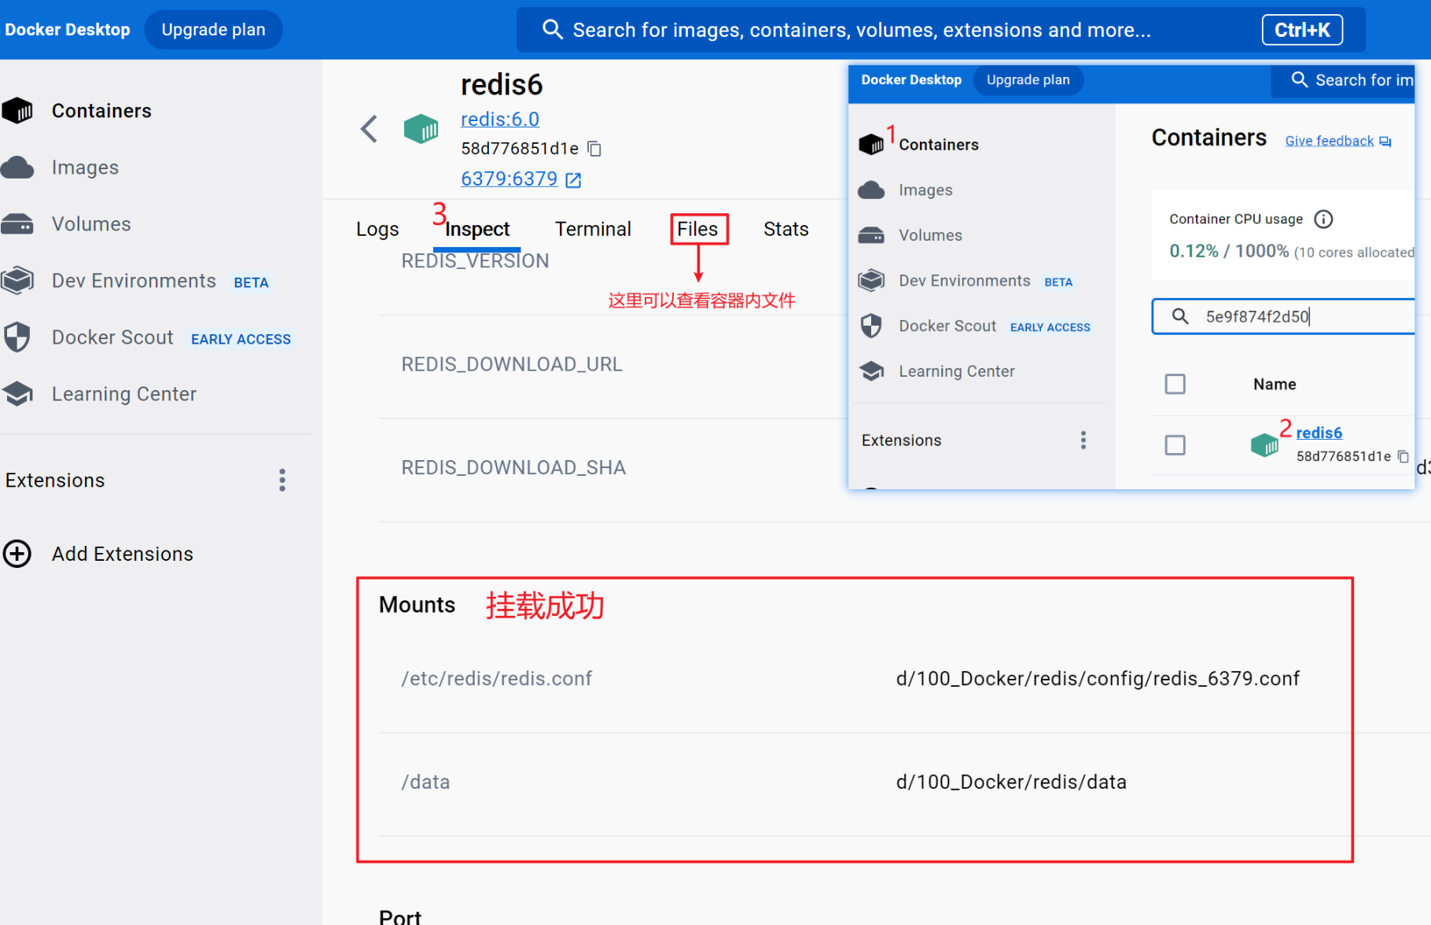Open Learning Center in the main sidebar
The width and height of the screenshot is (1431, 925).
(123, 394)
